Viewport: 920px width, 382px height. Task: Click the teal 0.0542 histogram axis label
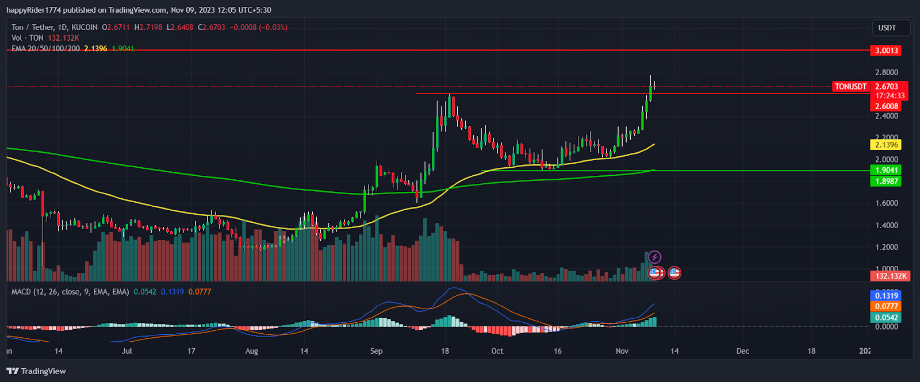point(886,318)
